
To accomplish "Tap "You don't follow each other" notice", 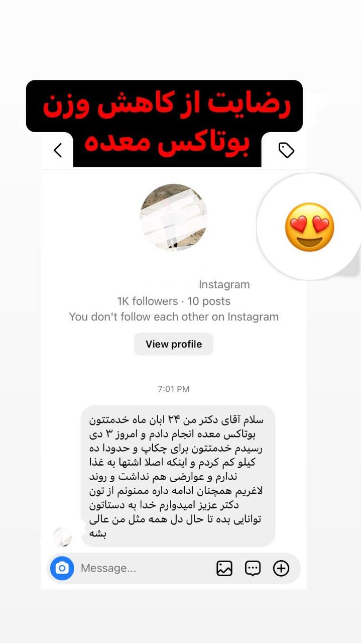I will 174,317.
